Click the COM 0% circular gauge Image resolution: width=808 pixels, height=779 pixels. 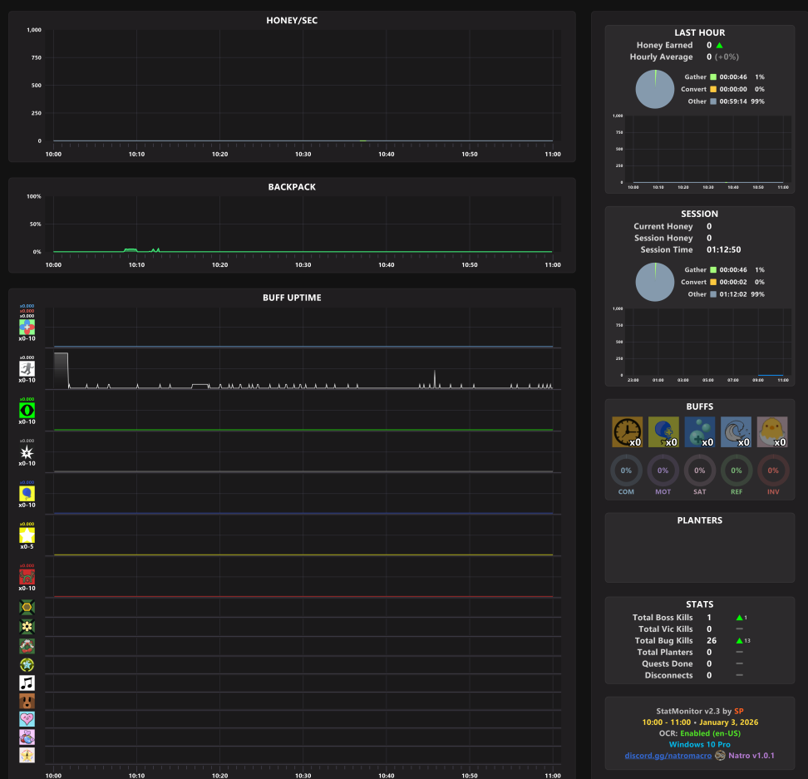[626, 471]
